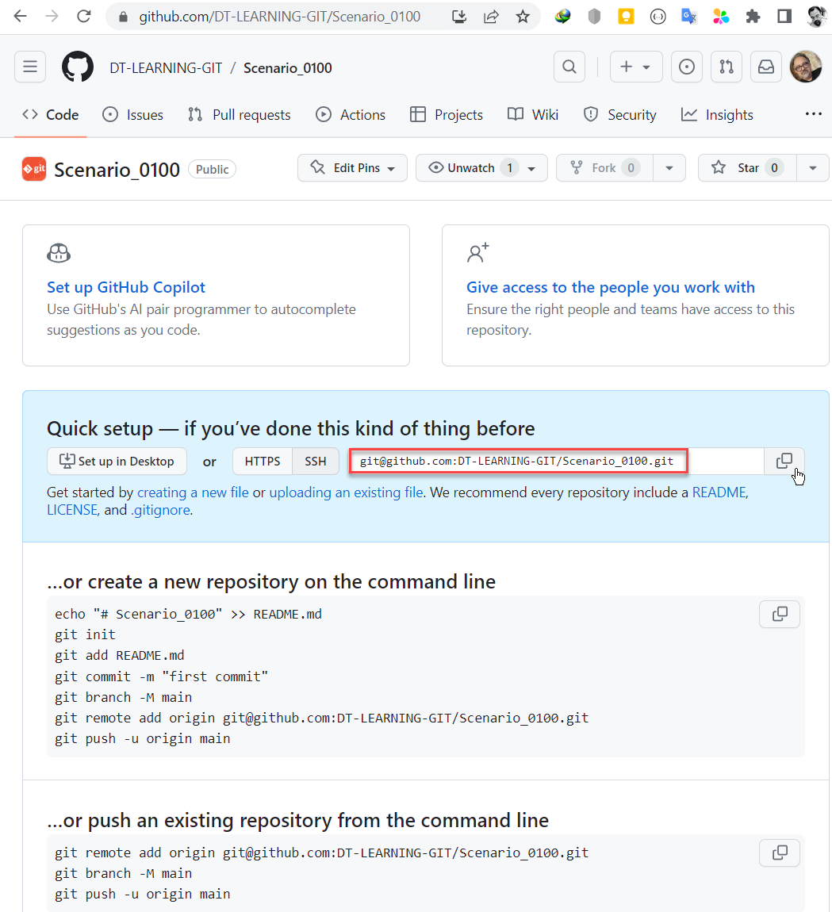Switch to the Actions tab
Screen dimensions: 832x912
pos(351,114)
